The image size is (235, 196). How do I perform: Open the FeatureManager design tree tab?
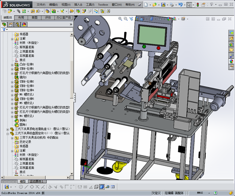[4, 24]
